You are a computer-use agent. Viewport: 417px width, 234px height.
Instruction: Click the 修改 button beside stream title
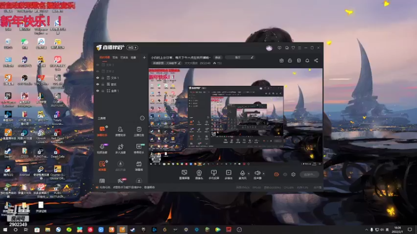218,57
